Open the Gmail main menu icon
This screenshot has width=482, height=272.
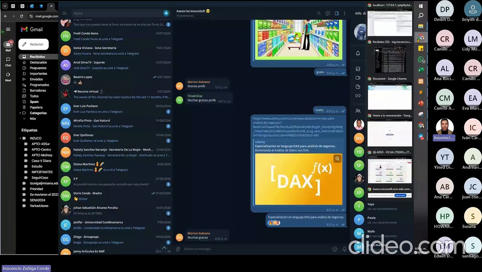click(x=8, y=29)
